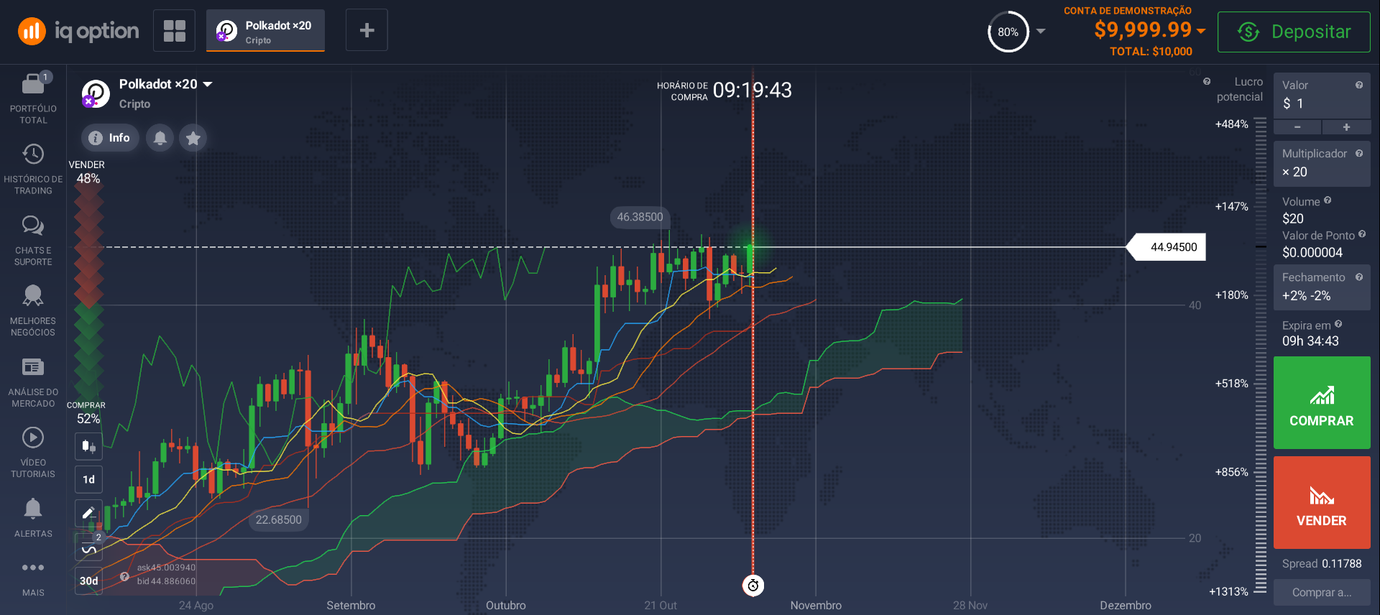Click the 44.94500 current price label
The width and height of the screenshot is (1380, 615).
(x=1167, y=247)
